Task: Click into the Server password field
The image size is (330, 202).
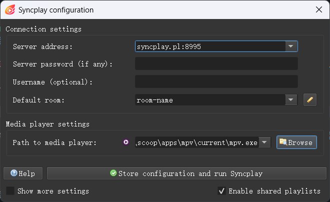Action: point(216,64)
